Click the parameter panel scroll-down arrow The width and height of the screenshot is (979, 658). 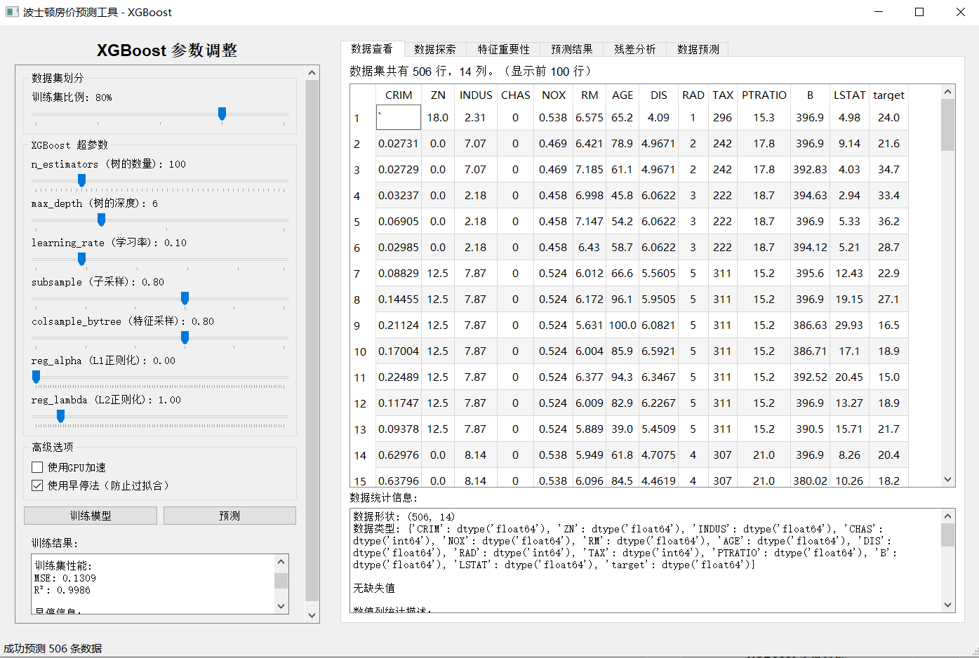pyautogui.click(x=312, y=615)
